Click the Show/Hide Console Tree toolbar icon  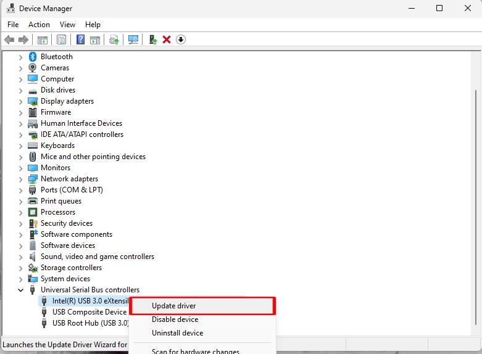(43, 39)
